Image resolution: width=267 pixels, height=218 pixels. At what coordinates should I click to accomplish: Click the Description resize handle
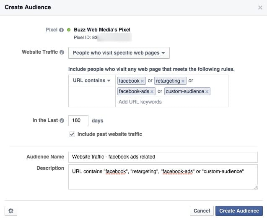(x=255, y=187)
